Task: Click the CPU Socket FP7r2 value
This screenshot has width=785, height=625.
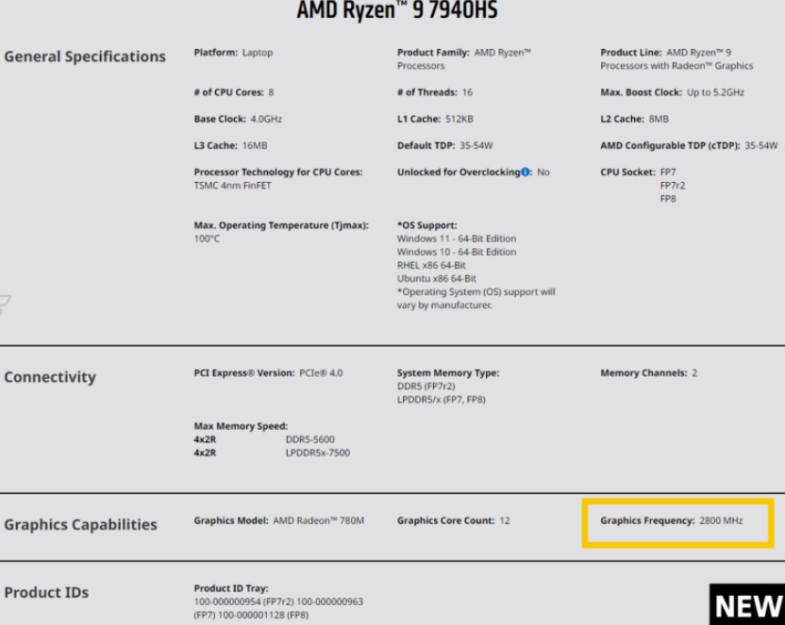Action: point(673,186)
